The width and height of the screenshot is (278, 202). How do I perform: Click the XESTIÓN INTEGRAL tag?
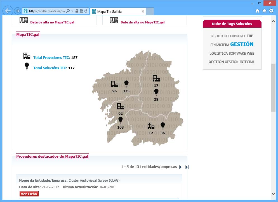(240, 62)
